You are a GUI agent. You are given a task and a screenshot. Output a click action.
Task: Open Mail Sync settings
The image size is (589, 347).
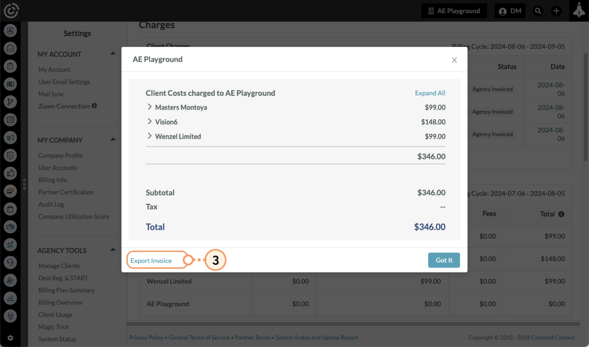click(51, 94)
